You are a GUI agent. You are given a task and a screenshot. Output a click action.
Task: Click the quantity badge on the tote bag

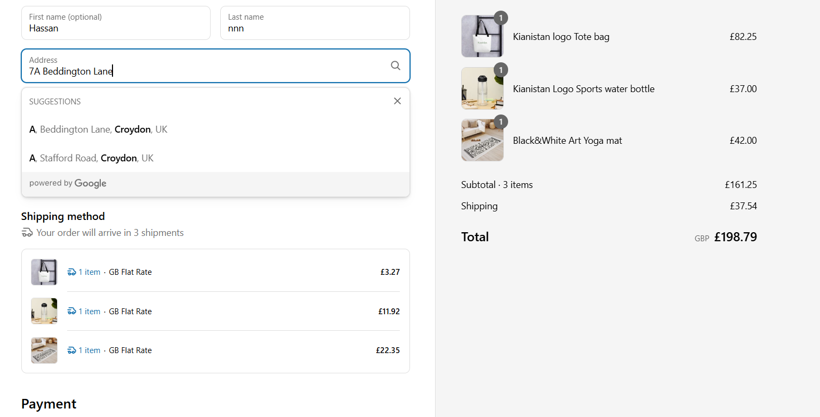click(x=501, y=18)
